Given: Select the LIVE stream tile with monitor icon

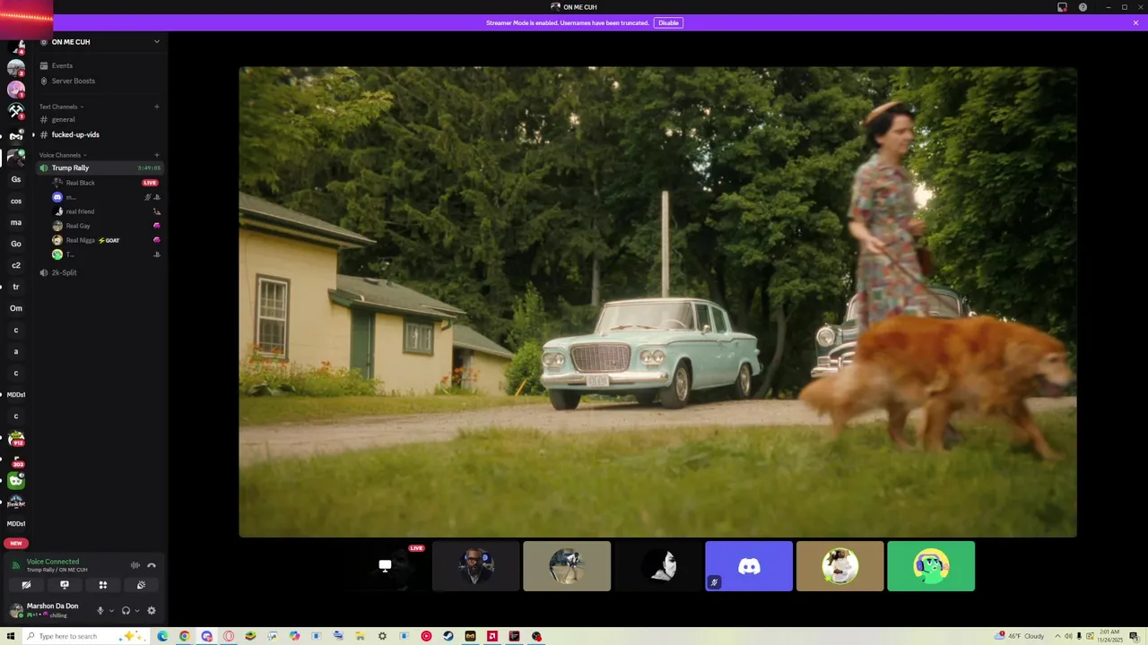Looking at the screenshot, I should 385,566.
